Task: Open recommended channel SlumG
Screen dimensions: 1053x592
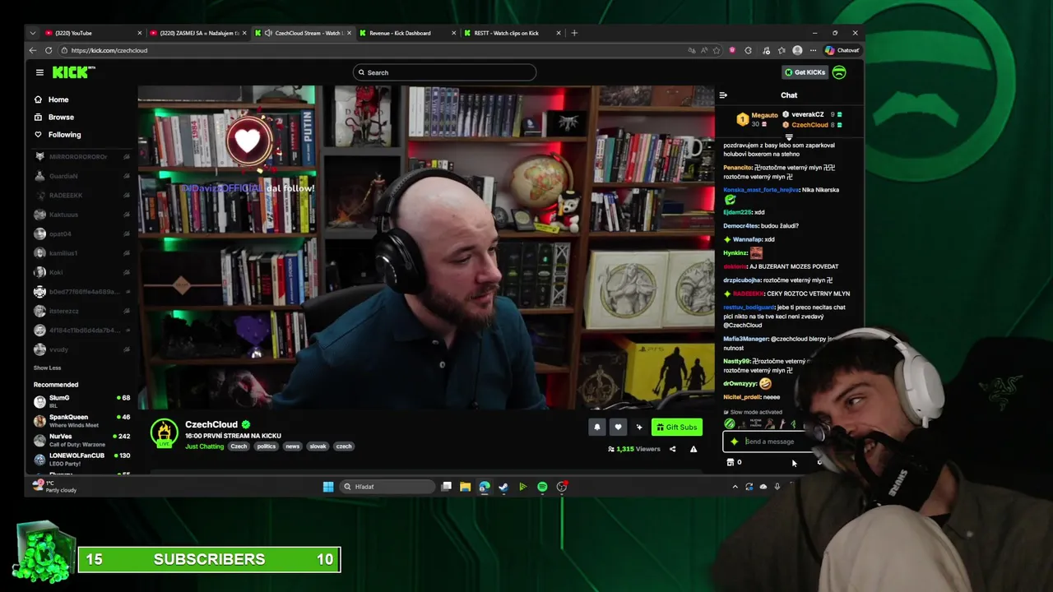Action: click(x=81, y=400)
